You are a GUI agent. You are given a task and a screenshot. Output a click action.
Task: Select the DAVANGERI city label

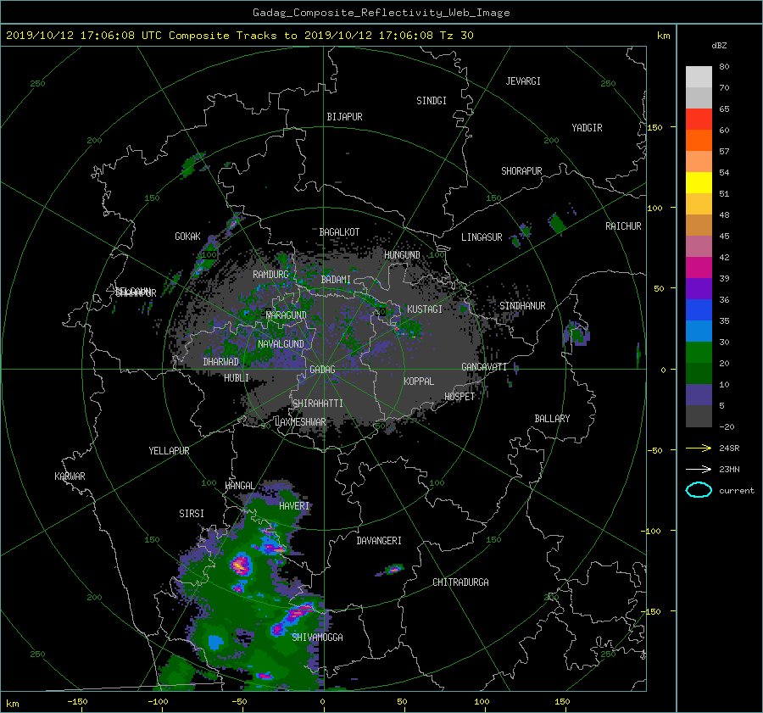tap(379, 541)
